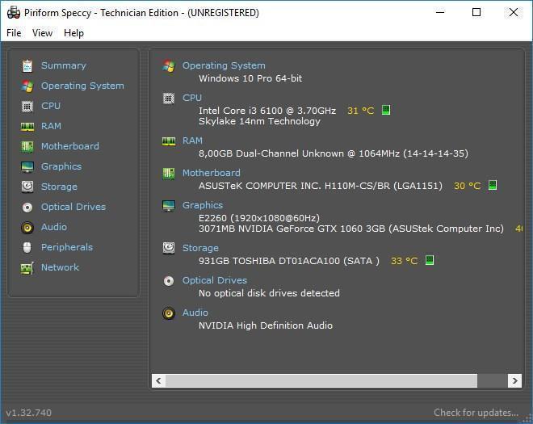This screenshot has height=424, width=533.
Task: Click the motherboard temperature green indicator icon
Action: pyautogui.click(x=493, y=185)
